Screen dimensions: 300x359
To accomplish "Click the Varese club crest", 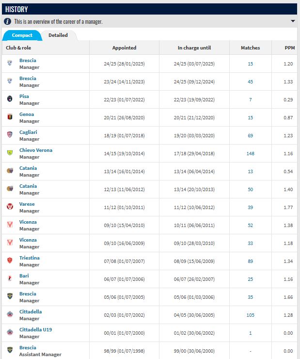I will (x=10, y=206).
